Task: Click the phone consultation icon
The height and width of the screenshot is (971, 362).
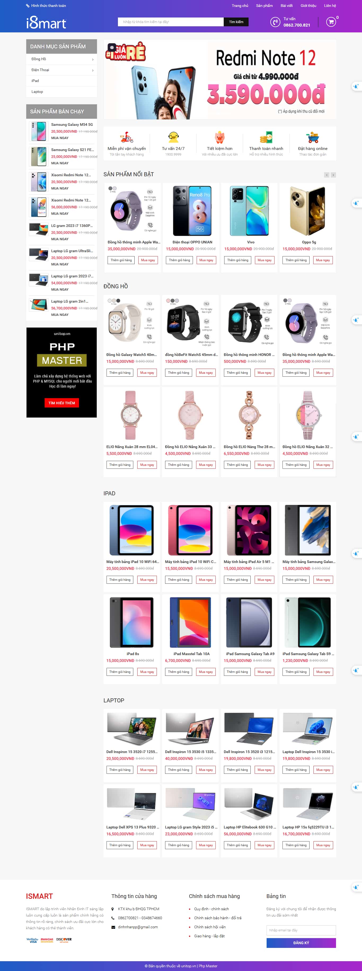Action: point(275,22)
